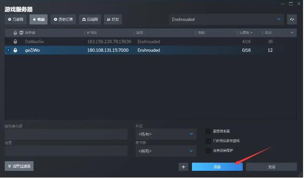Screen dimensions: 304x178
Task: Expand the anti-cheat filter dropdown
Action: (166, 151)
